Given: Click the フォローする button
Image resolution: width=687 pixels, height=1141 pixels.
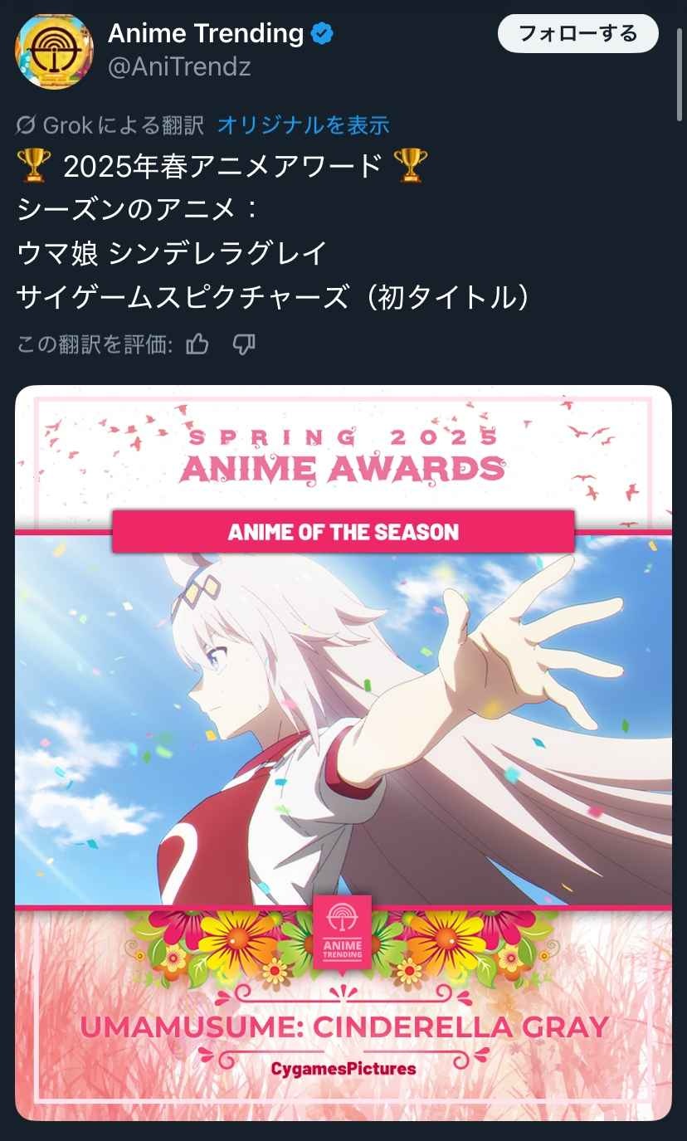Looking at the screenshot, I should (577, 34).
